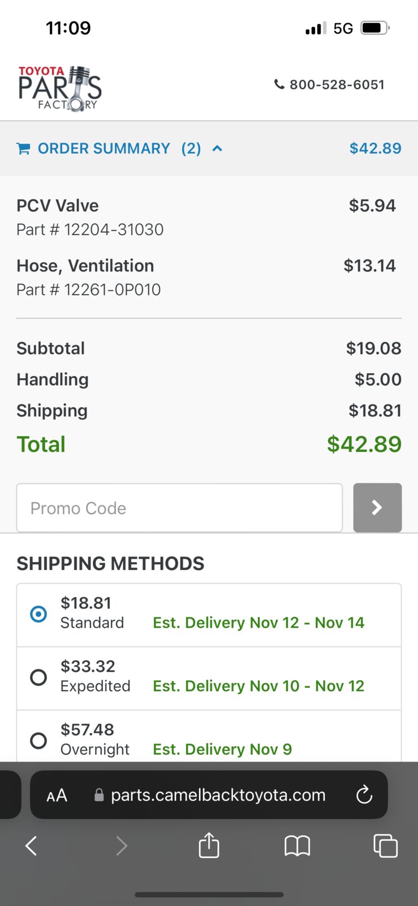Tap the Toyota Parts Factory logo

click(60, 88)
